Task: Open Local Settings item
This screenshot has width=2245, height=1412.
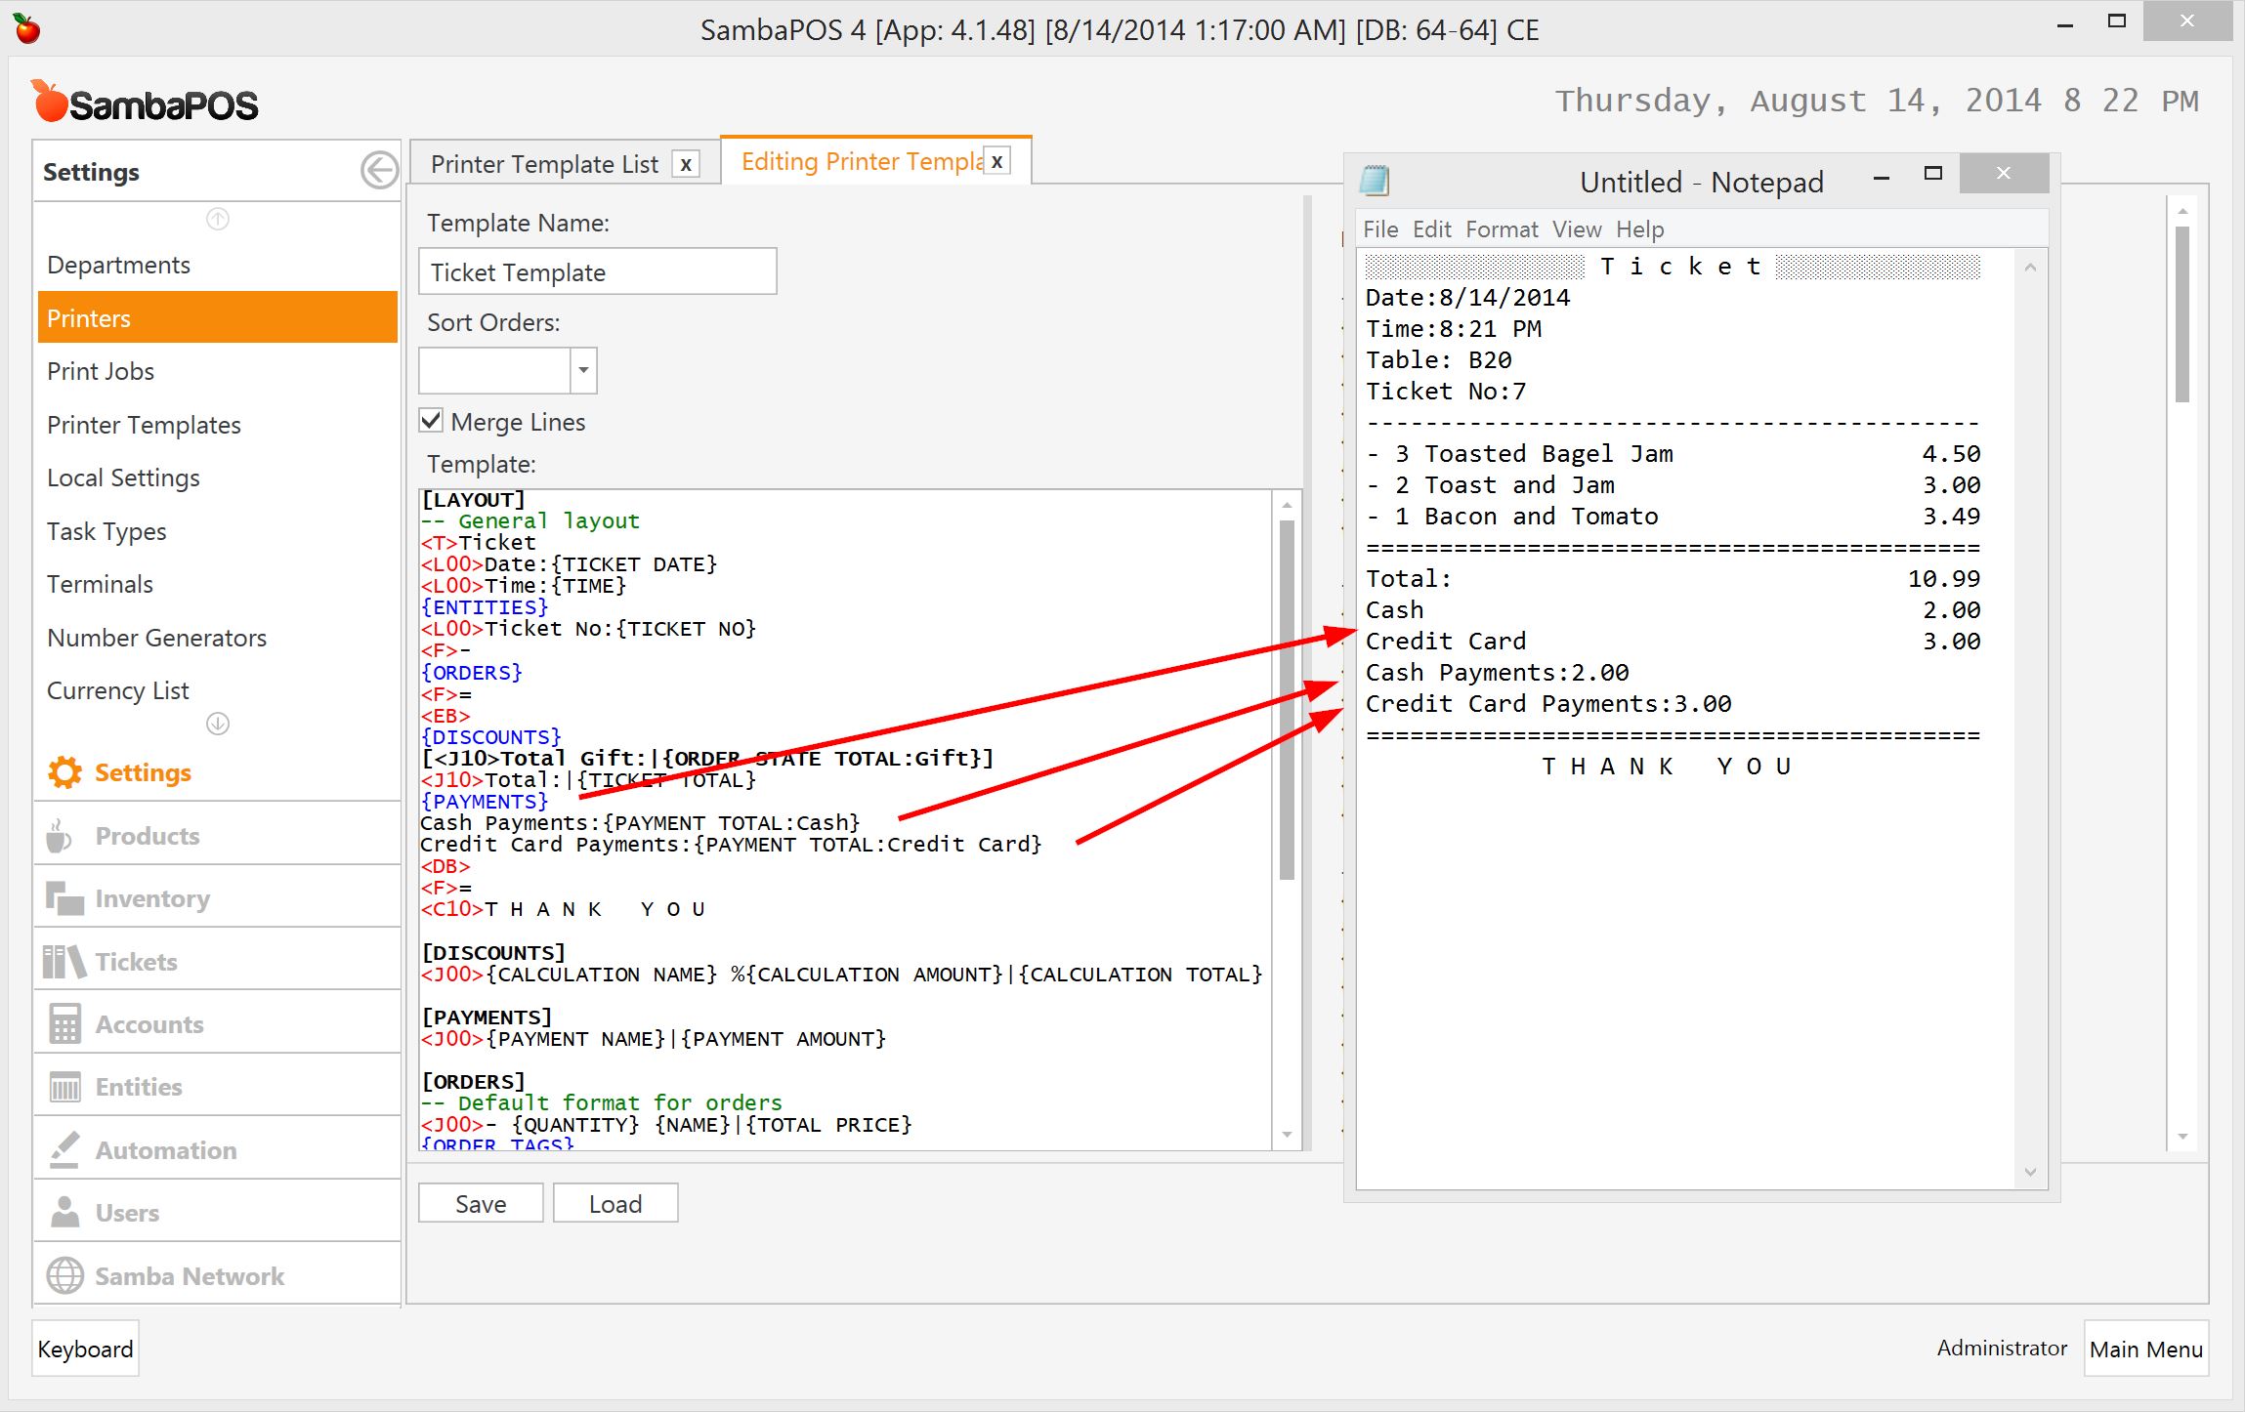Action: 217,478
